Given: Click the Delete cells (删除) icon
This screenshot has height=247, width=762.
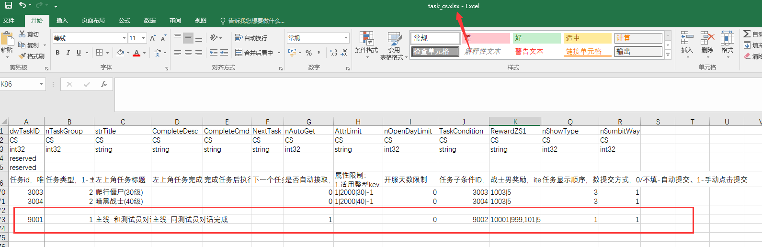Looking at the screenshot, I should (x=707, y=43).
